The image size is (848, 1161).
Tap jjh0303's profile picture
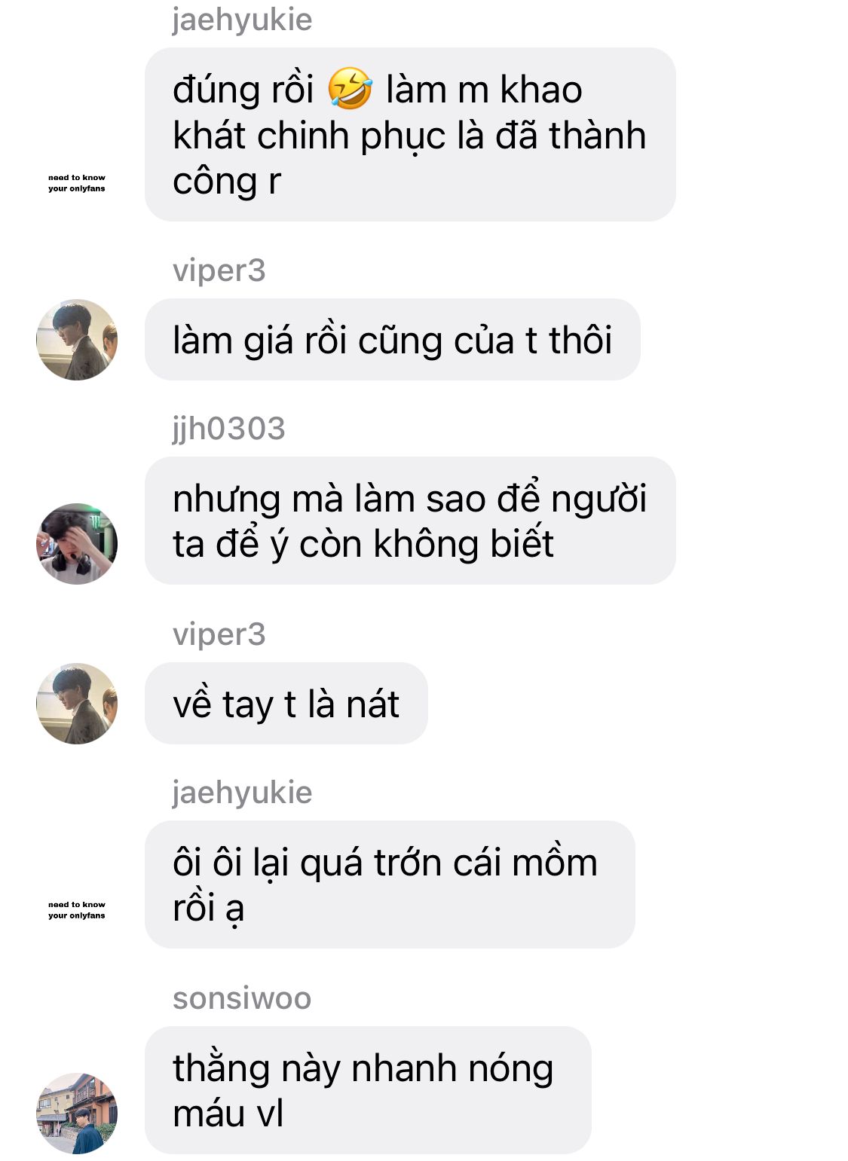click(77, 544)
